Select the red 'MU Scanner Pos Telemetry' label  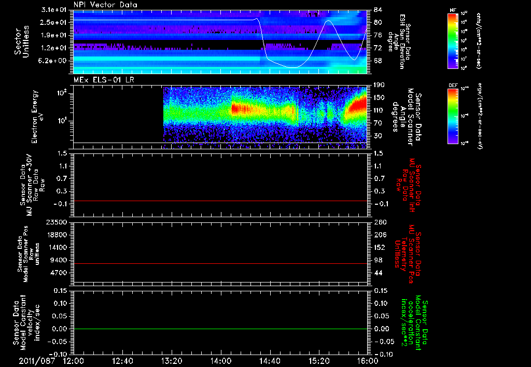(x=408, y=254)
